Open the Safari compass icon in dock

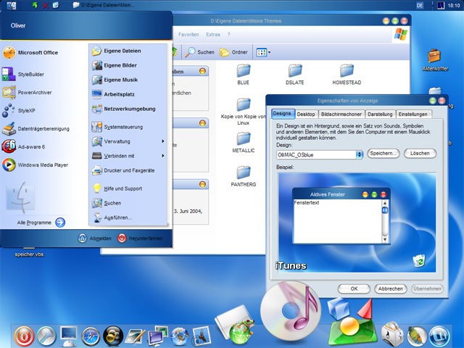(91, 336)
